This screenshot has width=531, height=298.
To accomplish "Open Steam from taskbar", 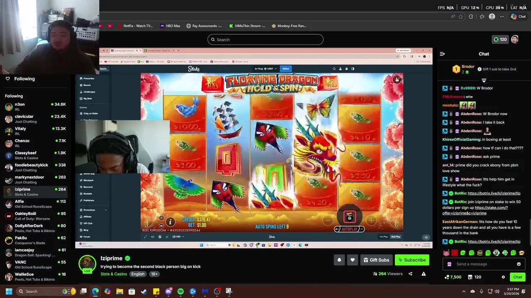I will [144, 291].
